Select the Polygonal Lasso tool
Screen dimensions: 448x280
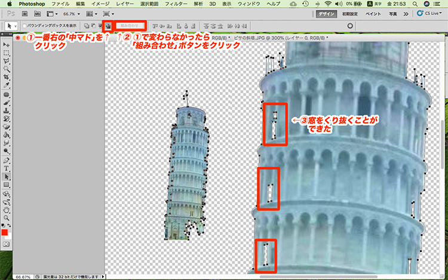[x=6, y=61]
